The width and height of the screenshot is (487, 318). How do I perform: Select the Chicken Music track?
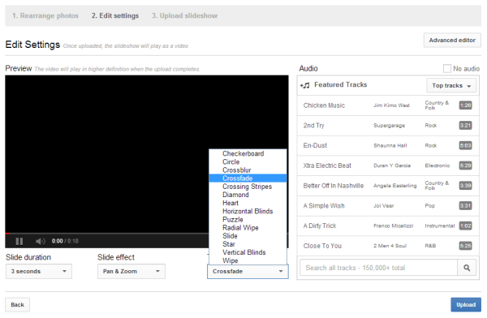(x=388, y=105)
